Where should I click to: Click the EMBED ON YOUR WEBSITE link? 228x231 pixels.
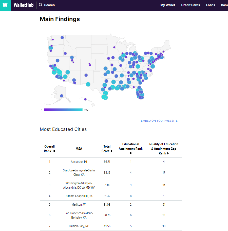tap(159, 121)
